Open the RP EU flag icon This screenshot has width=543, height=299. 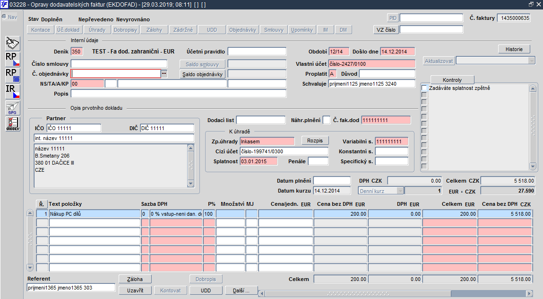(x=13, y=76)
